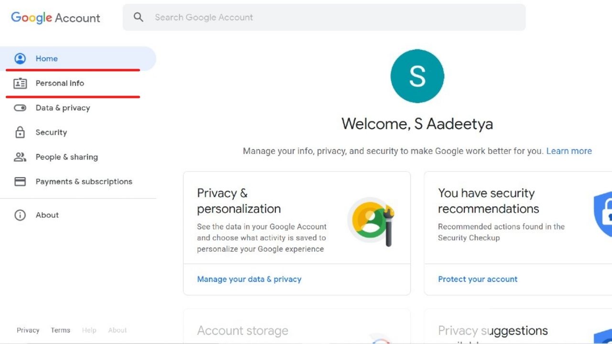
Task: Click the Payments & subscriptions card icon
Action: point(20,182)
